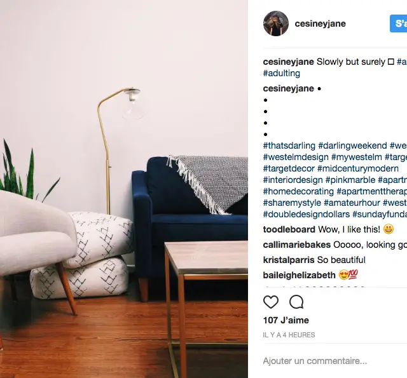Open cesineyjane profile picture
Image resolution: width=407 pixels, height=378 pixels.
(x=275, y=24)
